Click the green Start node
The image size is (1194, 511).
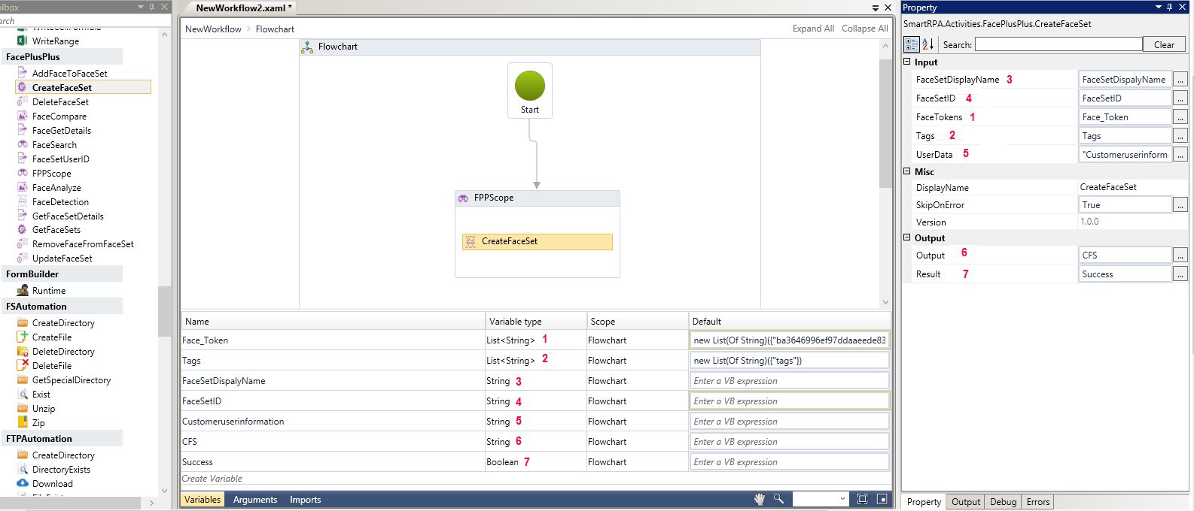530,86
